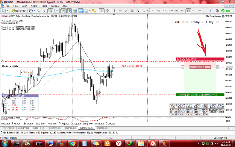The image size is (235, 147).
Task: Click the red SL risk label
Action: click(200, 59)
